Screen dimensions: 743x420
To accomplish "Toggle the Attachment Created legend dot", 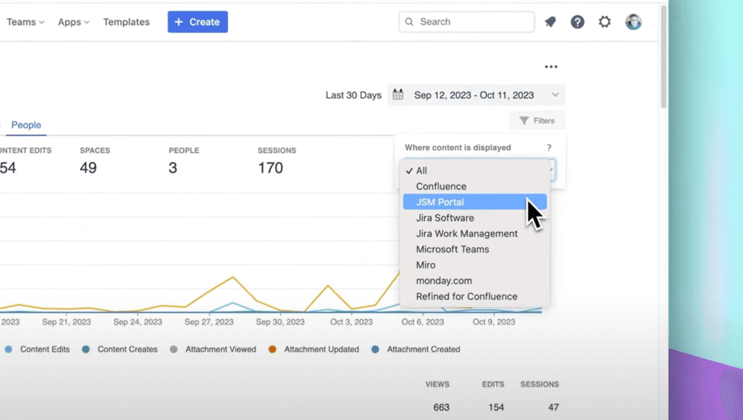I will (x=375, y=349).
